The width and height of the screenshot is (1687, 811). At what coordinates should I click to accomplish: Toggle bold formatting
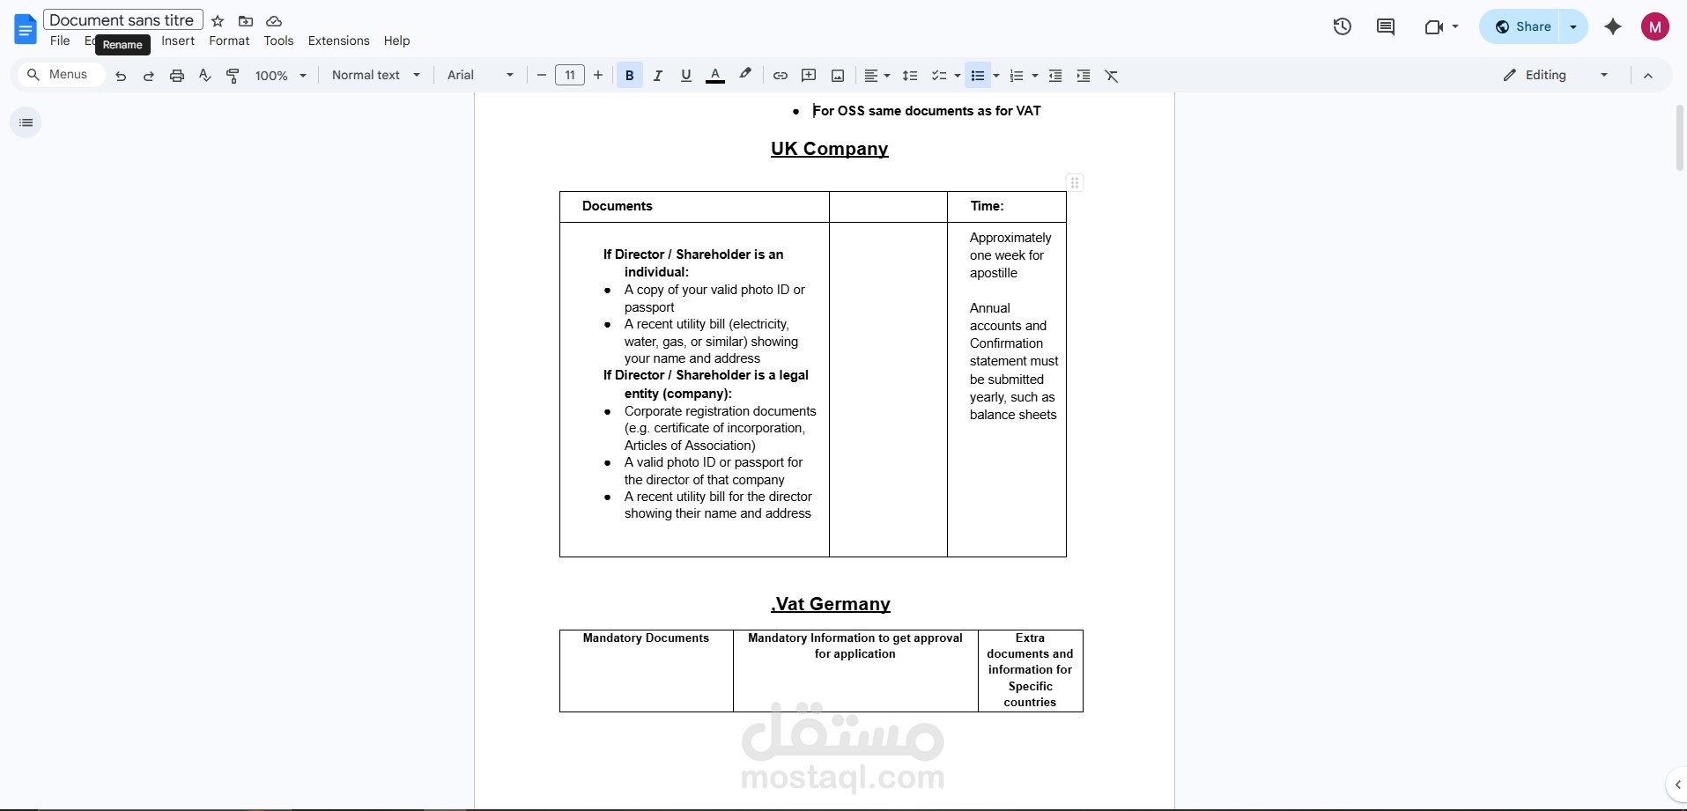click(629, 76)
